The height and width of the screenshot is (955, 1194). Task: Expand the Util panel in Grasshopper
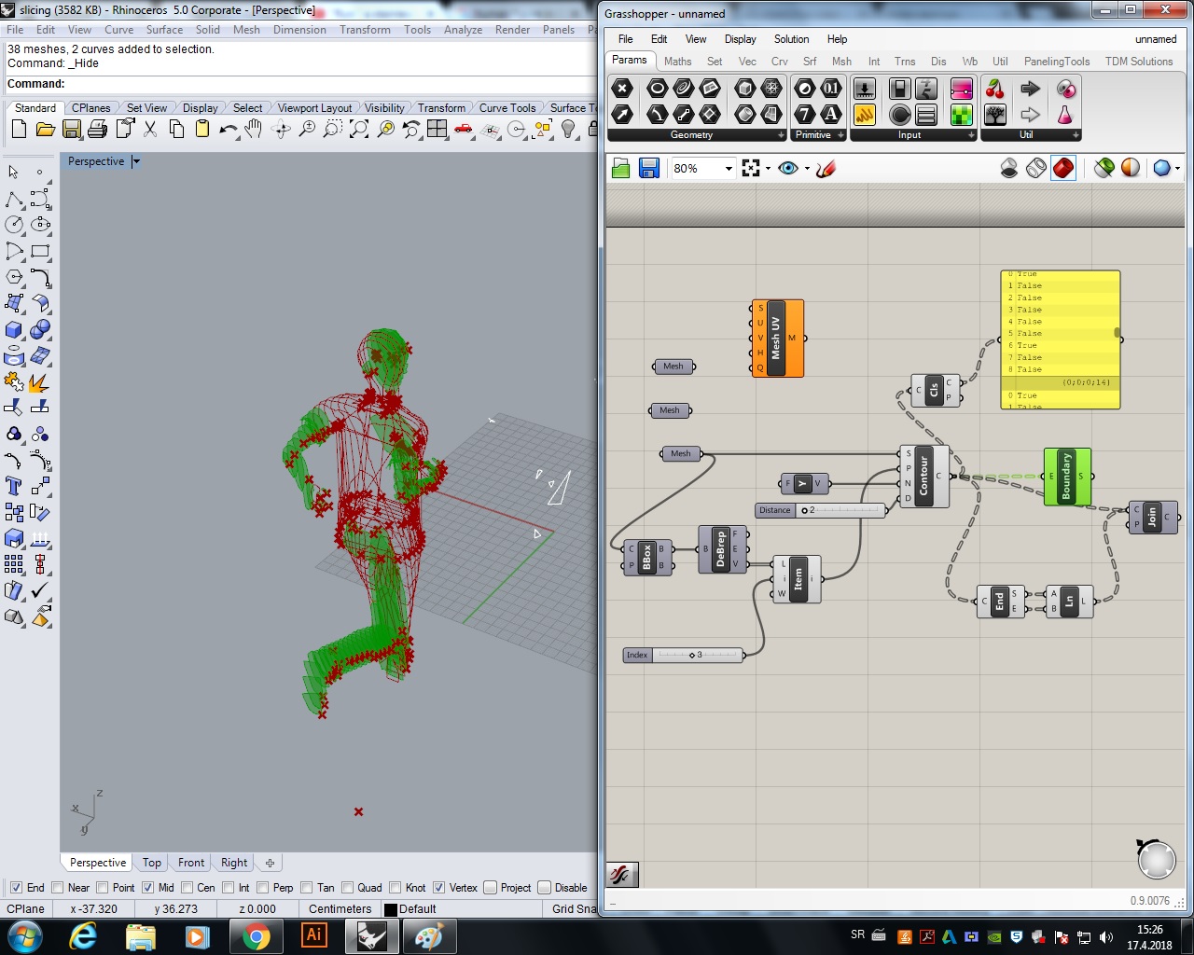(x=1076, y=135)
